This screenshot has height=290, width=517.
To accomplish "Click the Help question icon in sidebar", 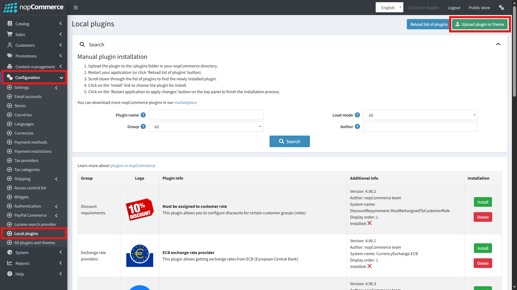I will click(10, 274).
